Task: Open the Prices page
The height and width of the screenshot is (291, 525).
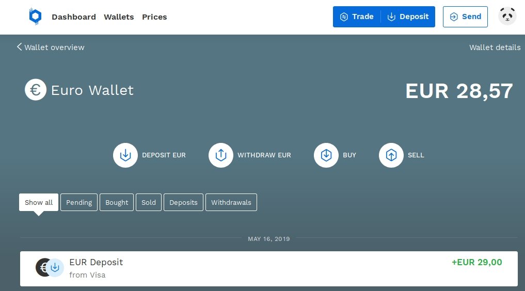Action: click(154, 17)
